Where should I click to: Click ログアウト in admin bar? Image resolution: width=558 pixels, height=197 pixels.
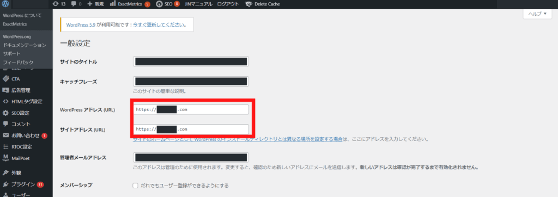click(x=229, y=4)
